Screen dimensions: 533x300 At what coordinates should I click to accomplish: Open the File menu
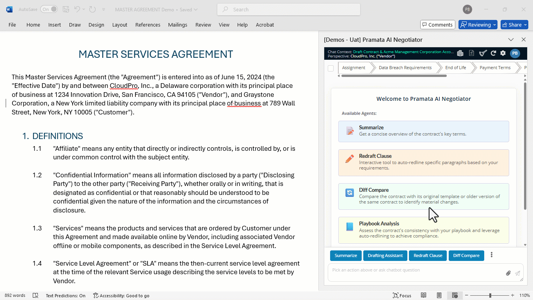(x=12, y=25)
